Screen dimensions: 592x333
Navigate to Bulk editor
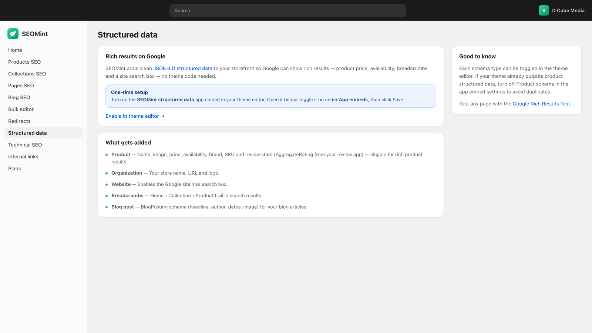coord(43,109)
